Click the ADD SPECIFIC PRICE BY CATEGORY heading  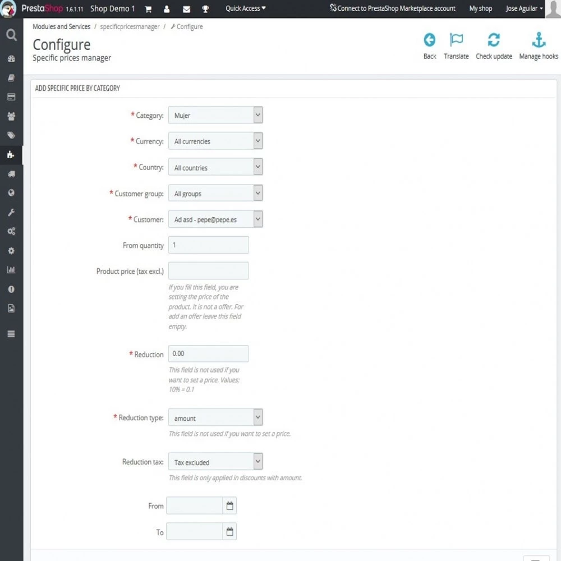click(x=77, y=89)
